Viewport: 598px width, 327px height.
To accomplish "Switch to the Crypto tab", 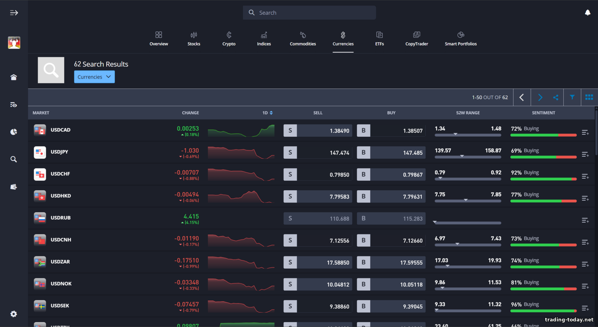I will coord(229,39).
